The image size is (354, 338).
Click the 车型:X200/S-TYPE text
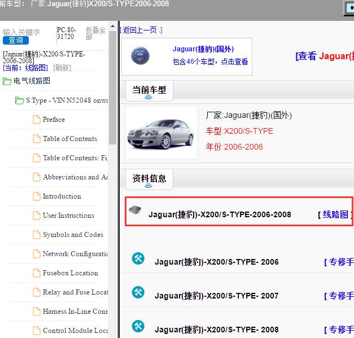pyautogui.click(x=239, y=131)
